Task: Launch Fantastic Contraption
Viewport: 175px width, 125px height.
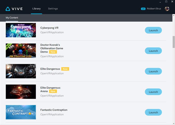Action: (153, 112)
